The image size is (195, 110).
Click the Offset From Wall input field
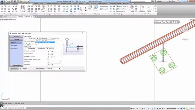[x=55, y=51]
